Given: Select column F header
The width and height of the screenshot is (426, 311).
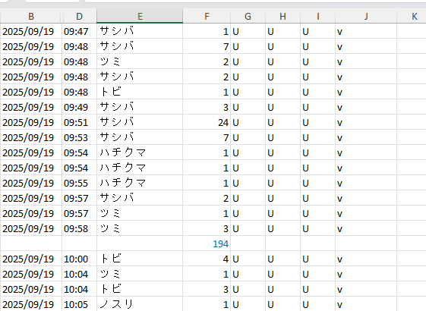Looking at the screenshot, I should [x=207, y=16].
